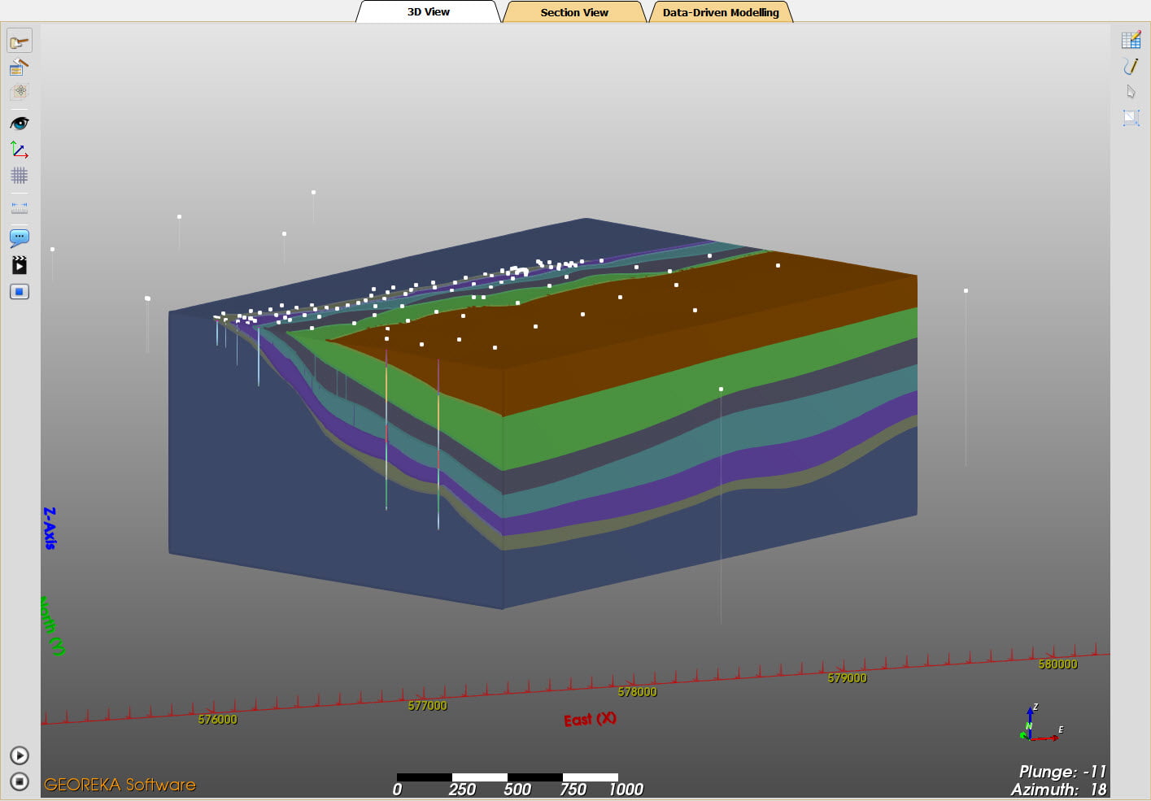This screenshot has height=801, width=1151.
Task: Toggle the XYZ axes display icon
Action: pos(19,150)
